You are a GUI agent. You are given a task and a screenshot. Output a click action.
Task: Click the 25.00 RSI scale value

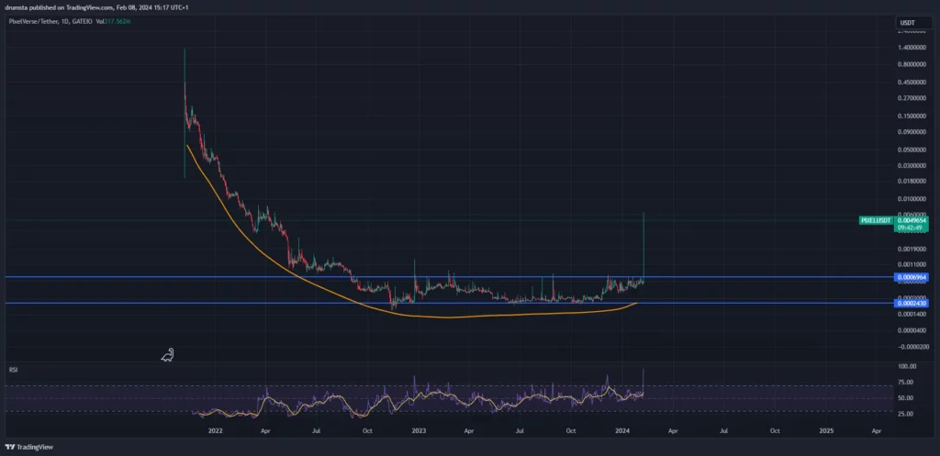point(904,414)
